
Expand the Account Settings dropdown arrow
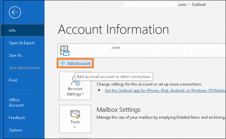(x=83, y=94)
